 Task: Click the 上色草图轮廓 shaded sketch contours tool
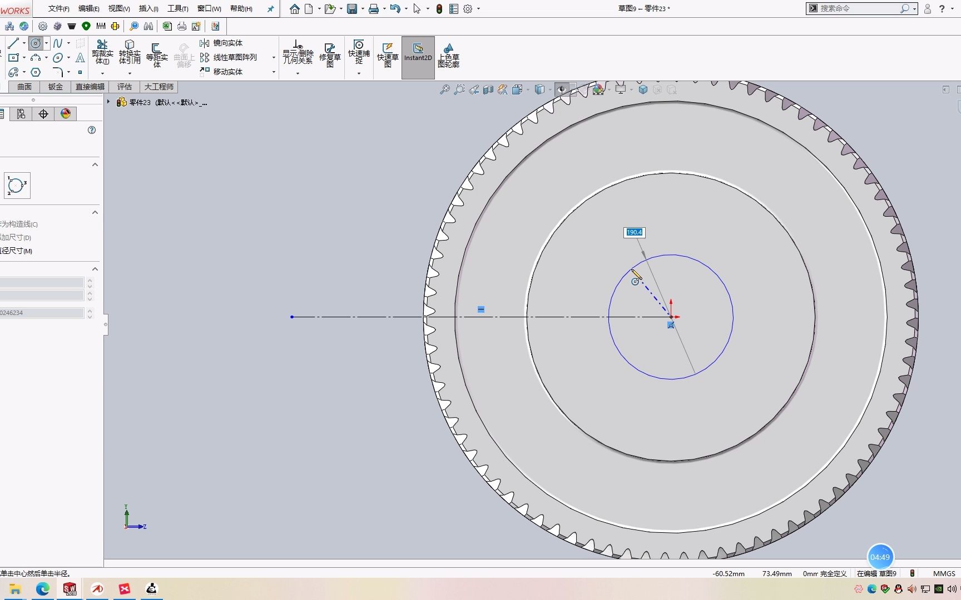coord(448,54)
